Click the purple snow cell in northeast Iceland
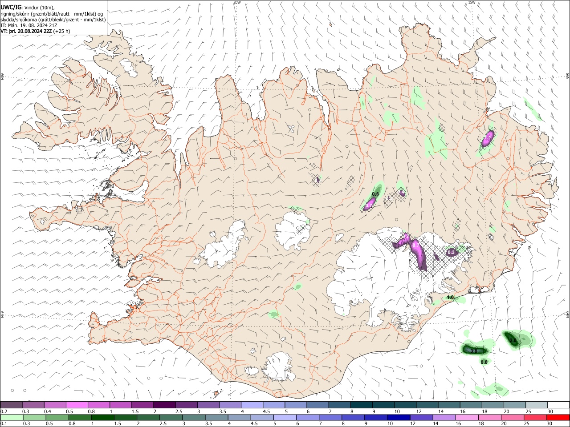The width and height of the screenshot is (570, 427). (x=488, y=138)
